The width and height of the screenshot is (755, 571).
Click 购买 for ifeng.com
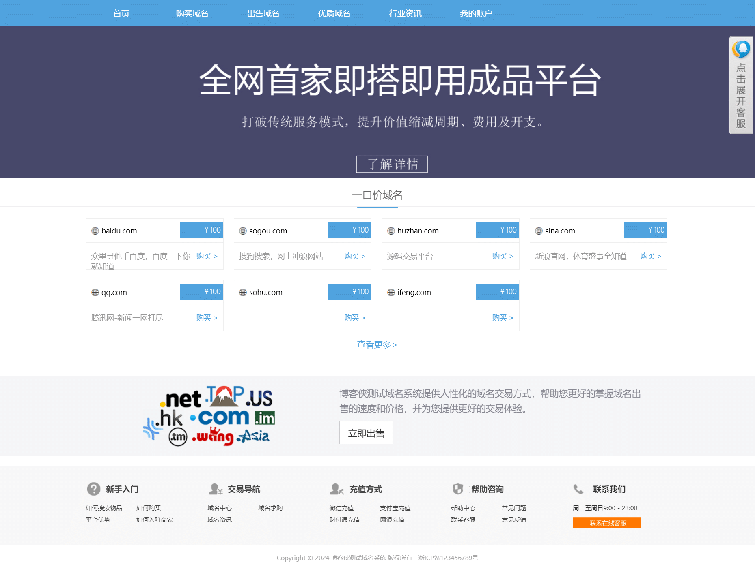coord(503,318)
